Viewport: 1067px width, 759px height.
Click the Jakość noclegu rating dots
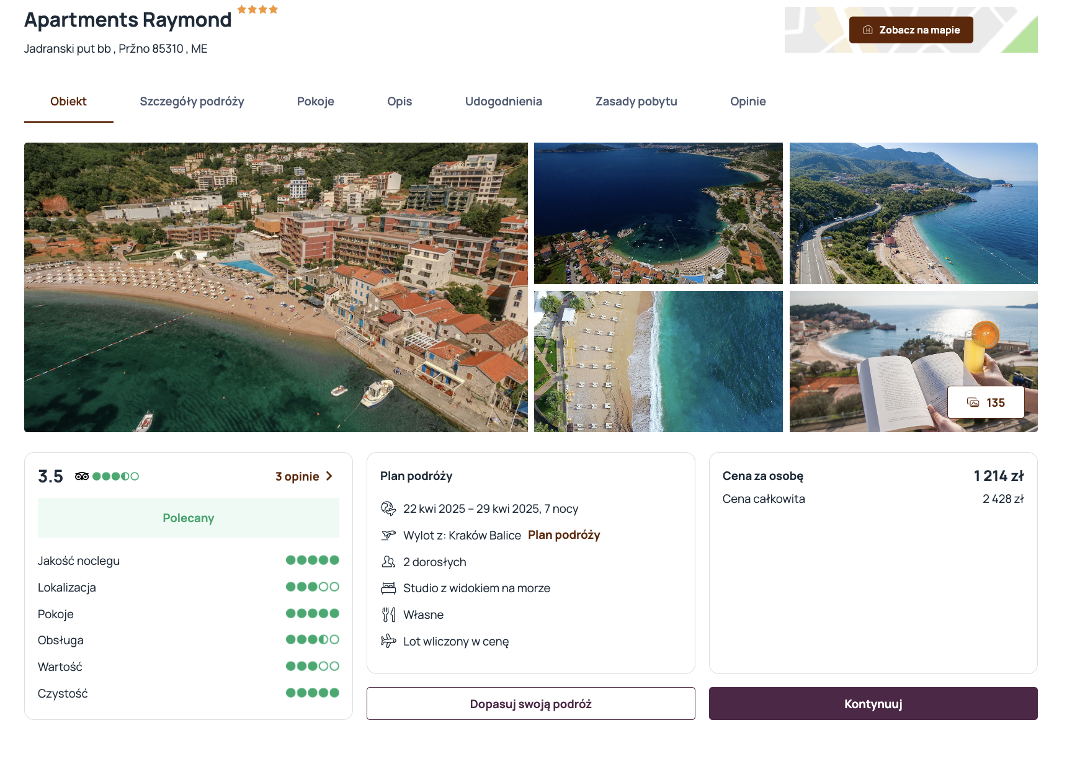click(x=312, y=560)
